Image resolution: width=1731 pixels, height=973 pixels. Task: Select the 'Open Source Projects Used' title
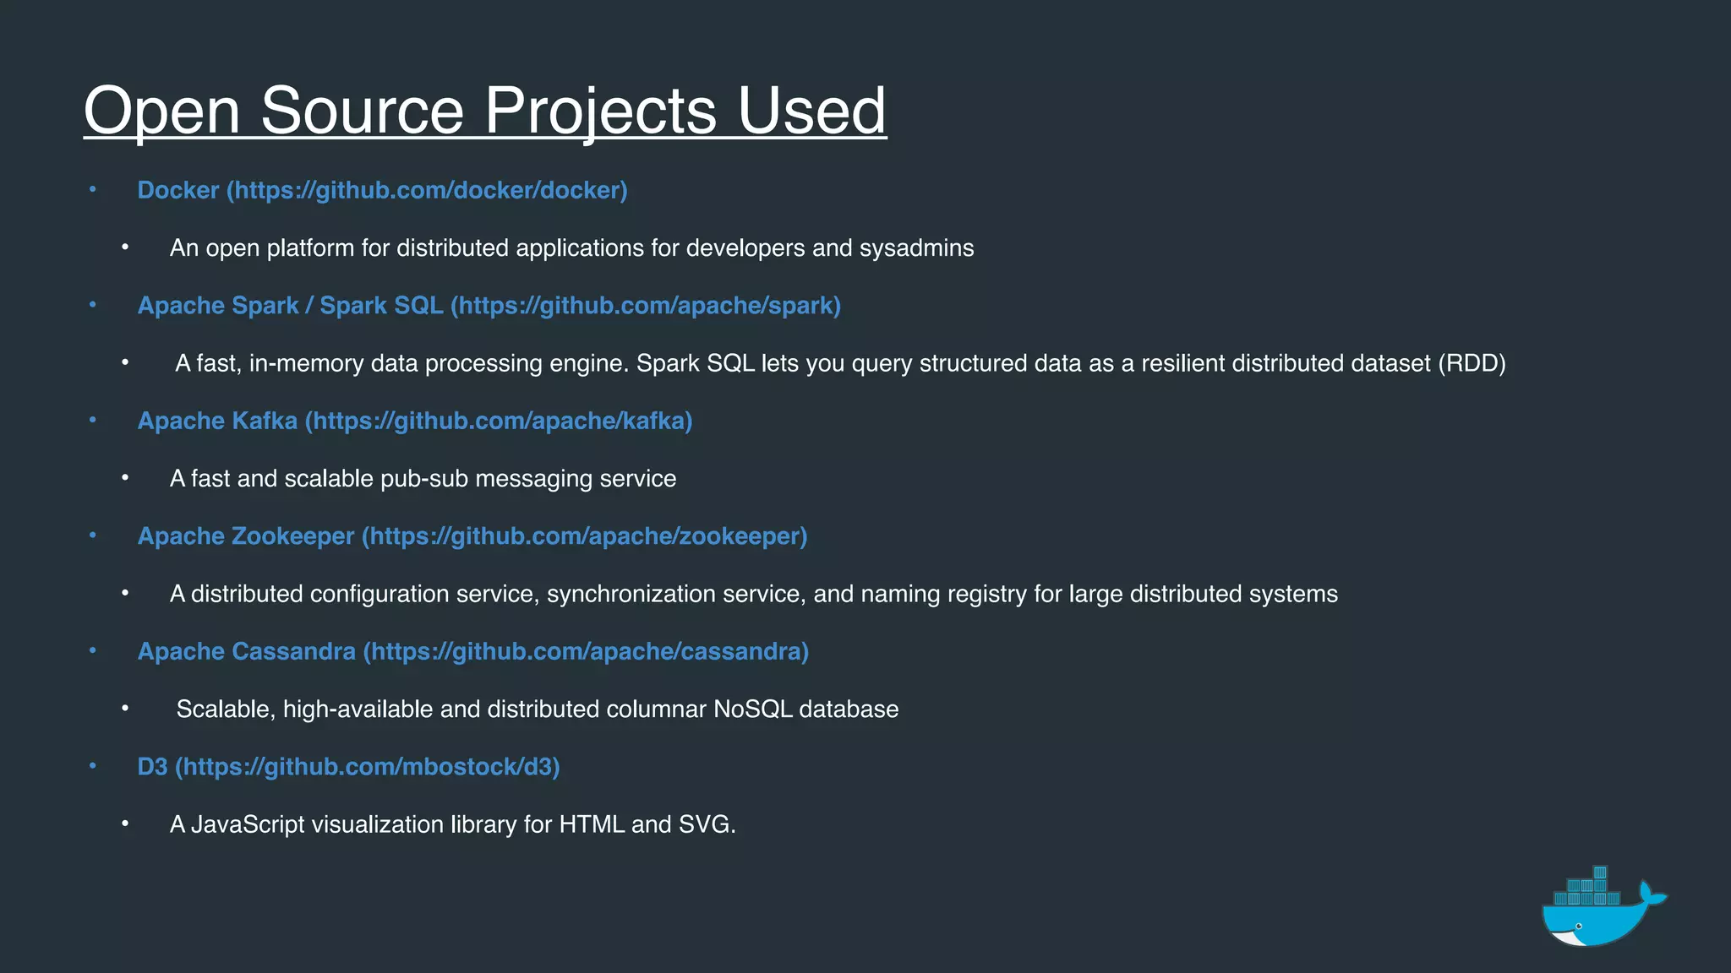tap(485, 111)
